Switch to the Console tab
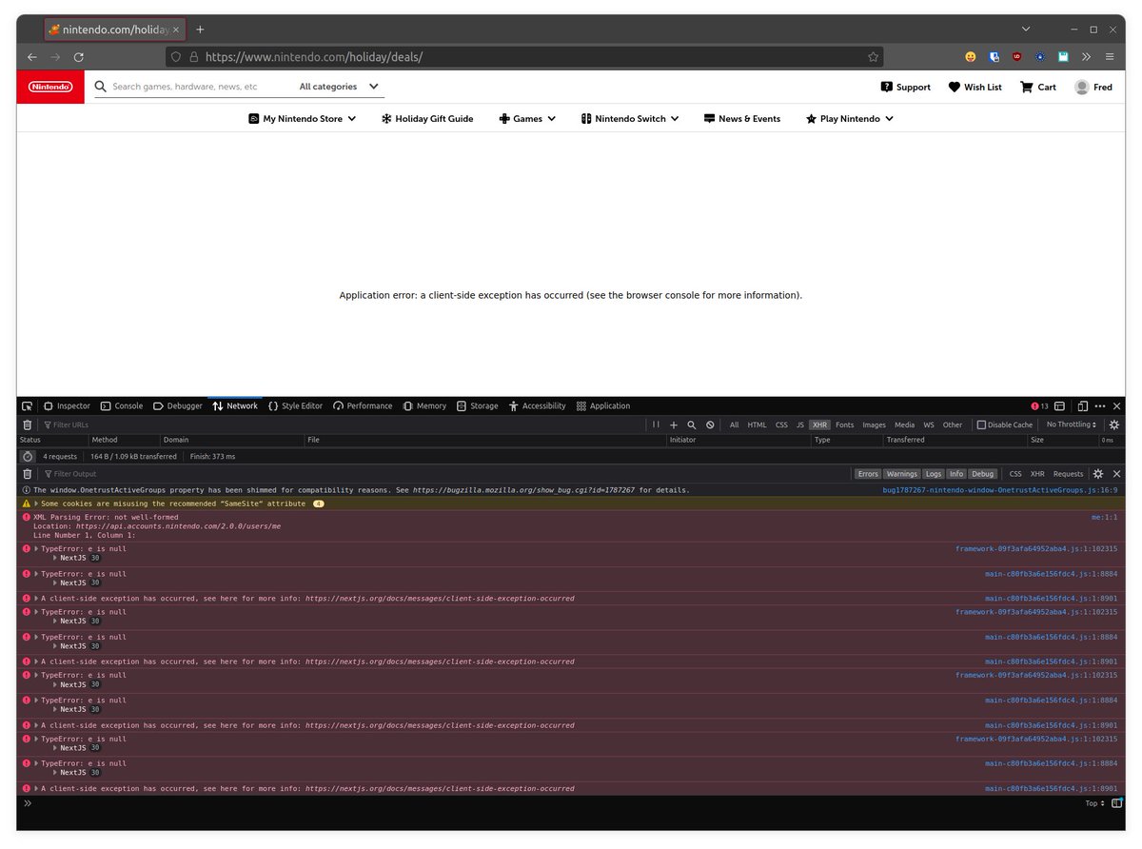The height and width of the screenshot is (849, 1142). click(x=122, y=405)
